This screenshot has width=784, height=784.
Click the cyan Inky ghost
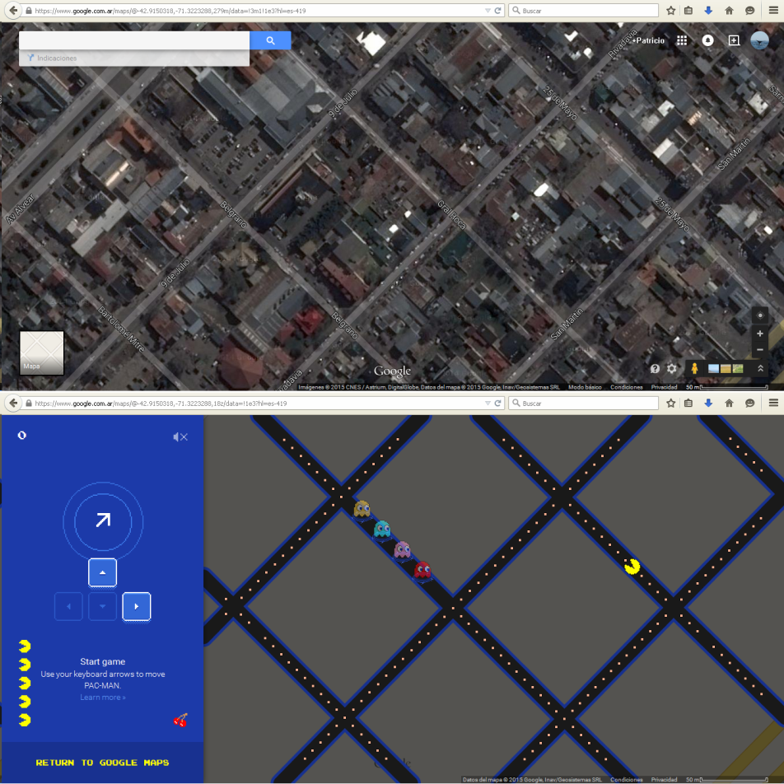click(x=382, y=529)
